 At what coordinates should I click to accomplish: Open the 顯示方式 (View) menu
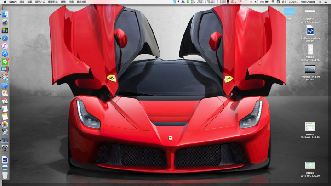click(x=40, y=2)
